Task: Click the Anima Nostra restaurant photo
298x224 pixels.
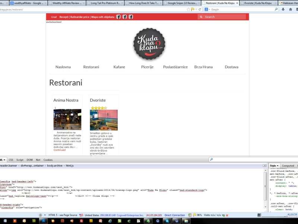Action: [x=67, y=119]
